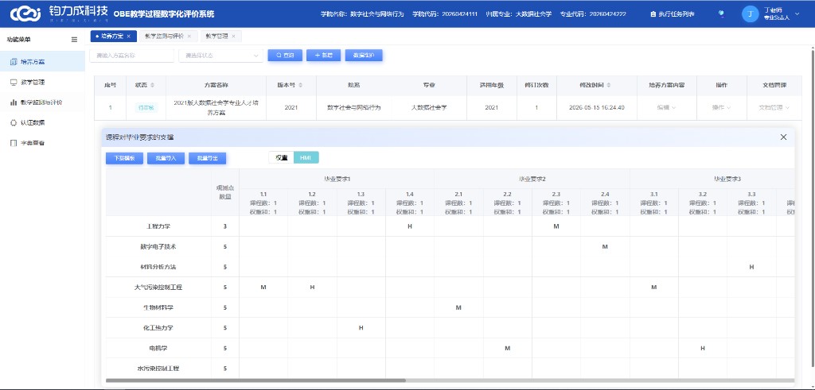Image resolution: width=815 pixels, height=390 pixels.
Task: Open 教学监测与评价 in the sidebar menu
Action: (x=43, y=102)
